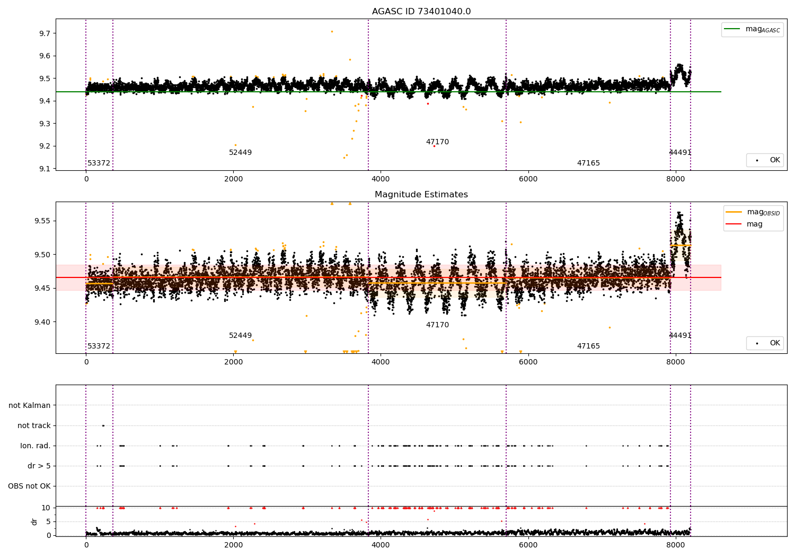Click OBSID label 47165 in top plot
The image size is (795, 557).
pyautogui.click(x=588, y=163)
